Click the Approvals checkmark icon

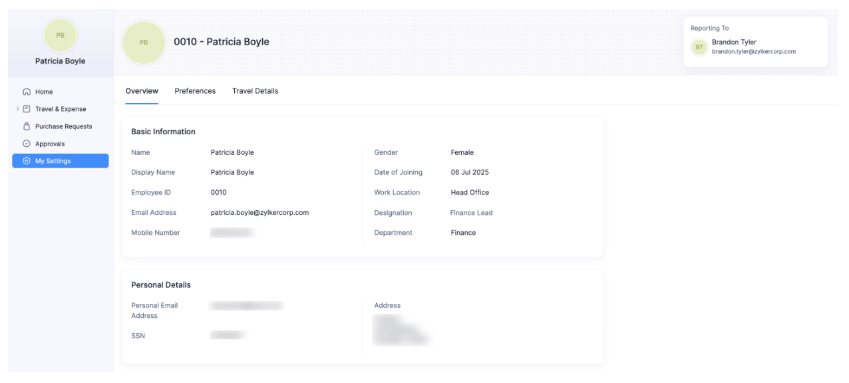27,144
